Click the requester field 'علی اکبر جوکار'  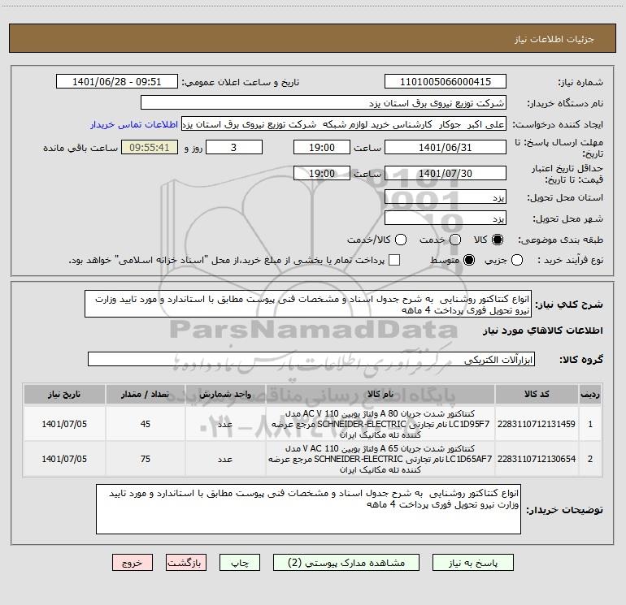(x=344, y=124)
